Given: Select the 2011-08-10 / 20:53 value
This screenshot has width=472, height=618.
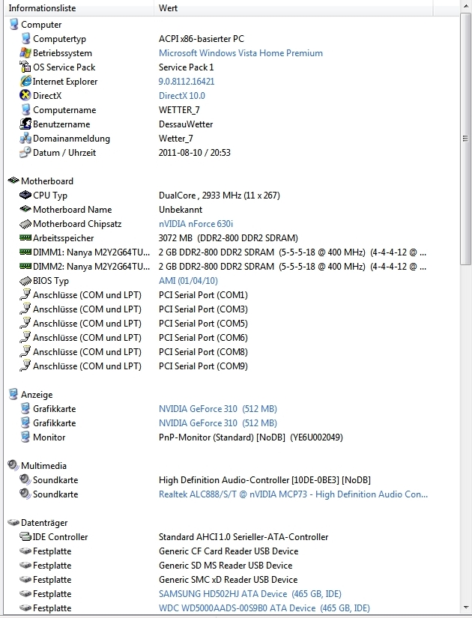Looking at the screenshot, I should pos(194,153).
